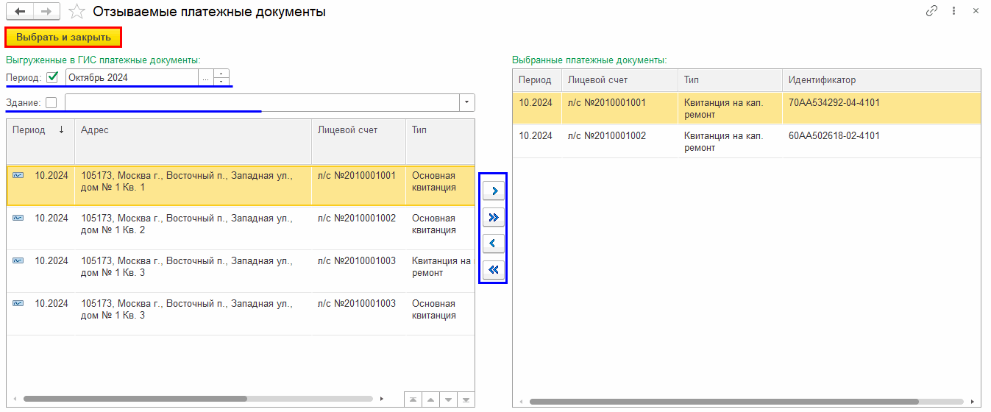Click Идентификатор column header in right table

(x=822, y=80)
